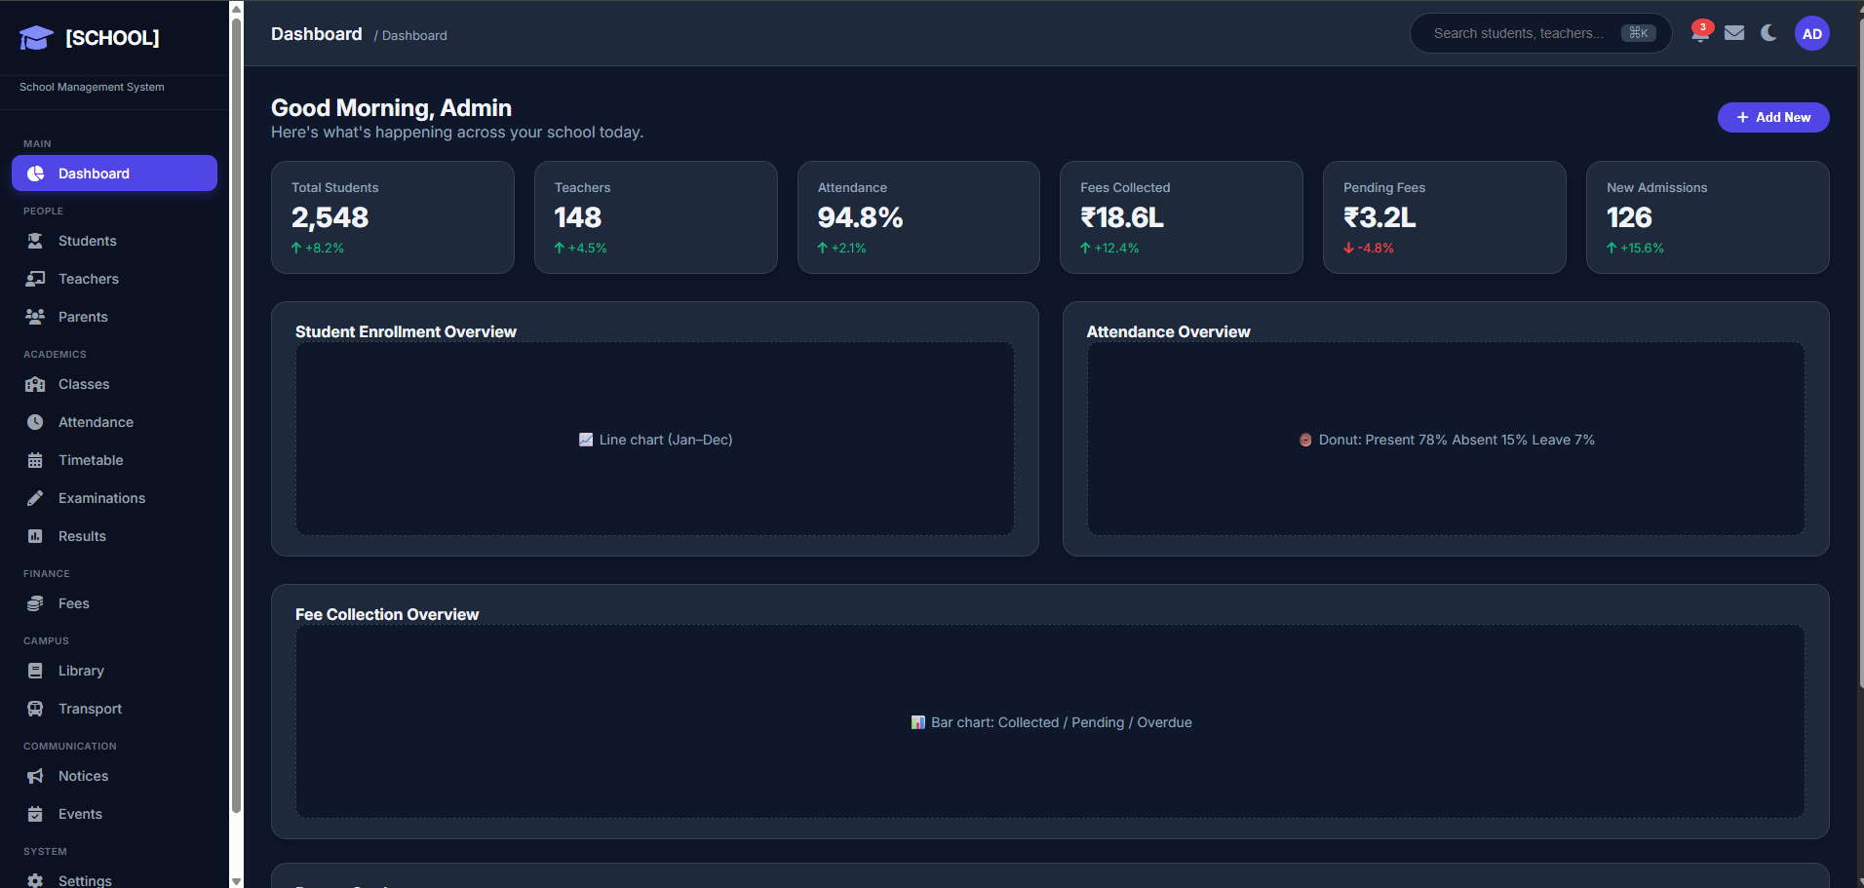This screenshot has width=1864, height=888.
Task: Open the Students menu item
Action: tap(114, 241)
